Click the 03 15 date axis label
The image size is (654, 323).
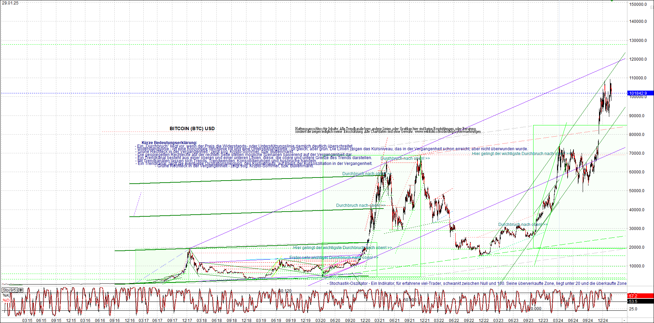pyautogui.click(x=27, y=321)
